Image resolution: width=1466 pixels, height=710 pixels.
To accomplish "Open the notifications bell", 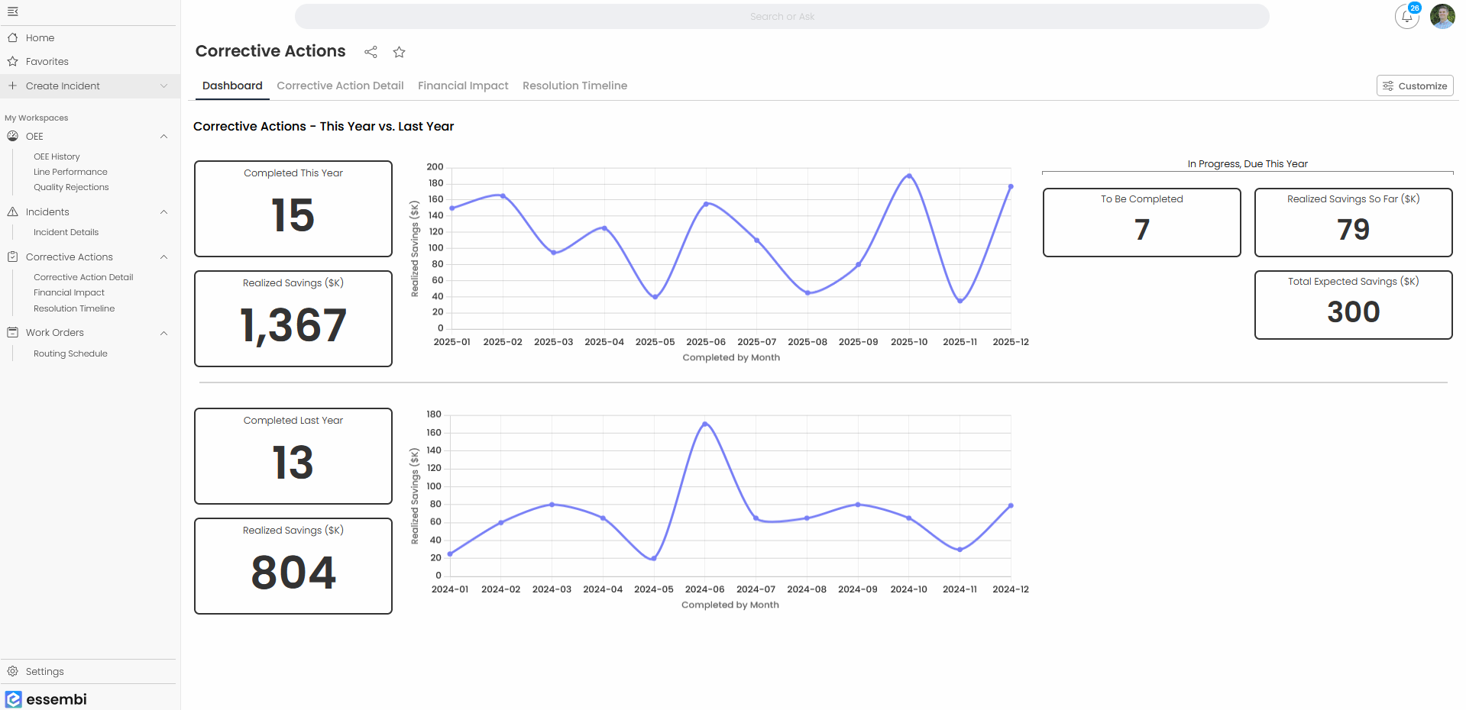I will click(1406, 17).
